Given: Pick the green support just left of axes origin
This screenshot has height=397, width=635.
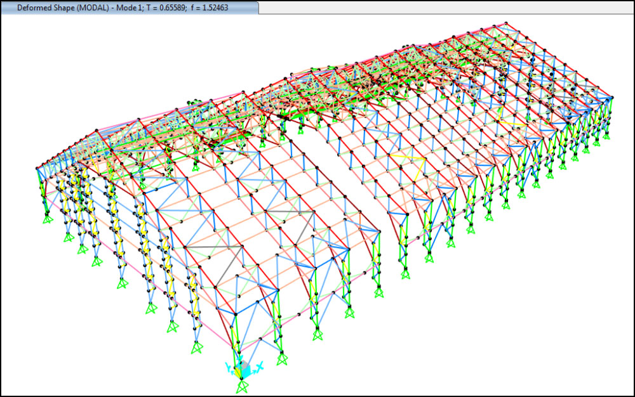Looking at the screenshot, I should [197, 348].
